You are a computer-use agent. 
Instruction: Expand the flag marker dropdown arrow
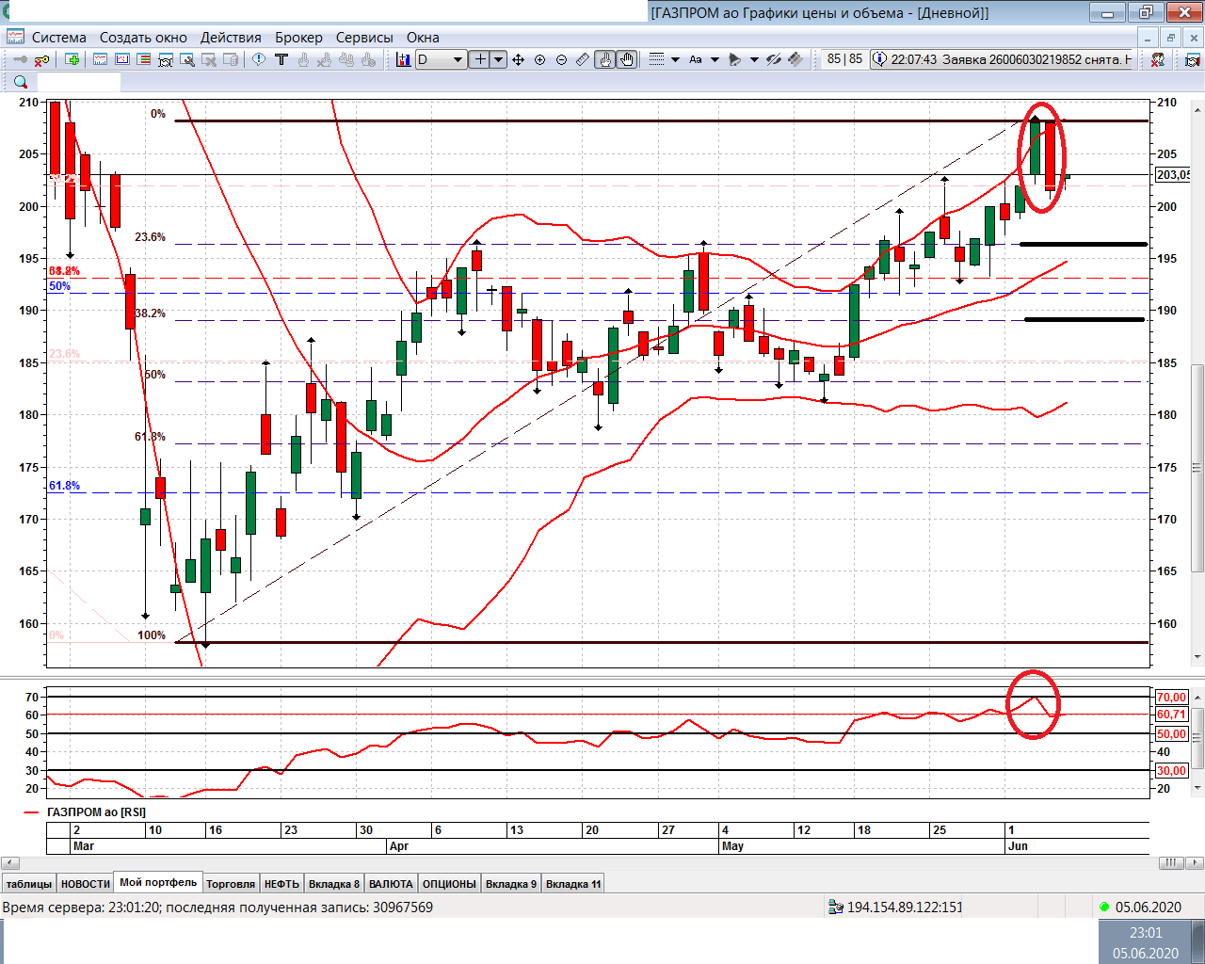(754, 59)
